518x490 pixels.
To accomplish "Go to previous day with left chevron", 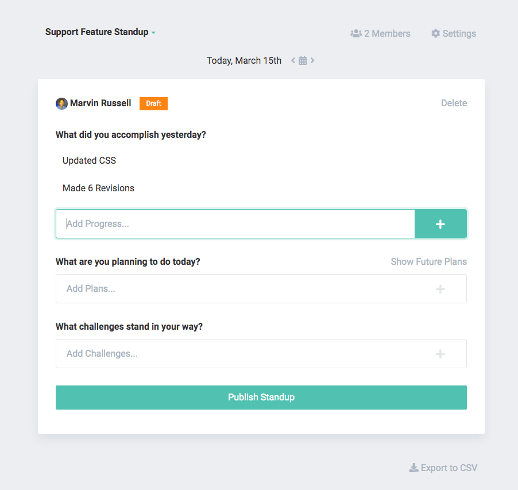I will tap(293, 60).
